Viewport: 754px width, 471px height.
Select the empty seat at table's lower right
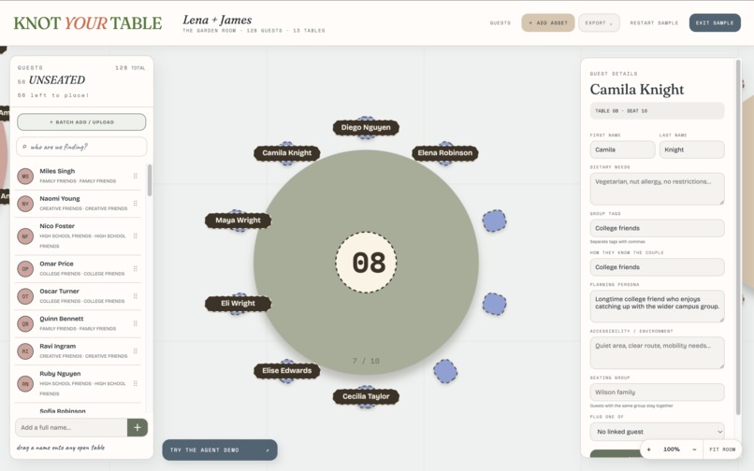point(445,371)
